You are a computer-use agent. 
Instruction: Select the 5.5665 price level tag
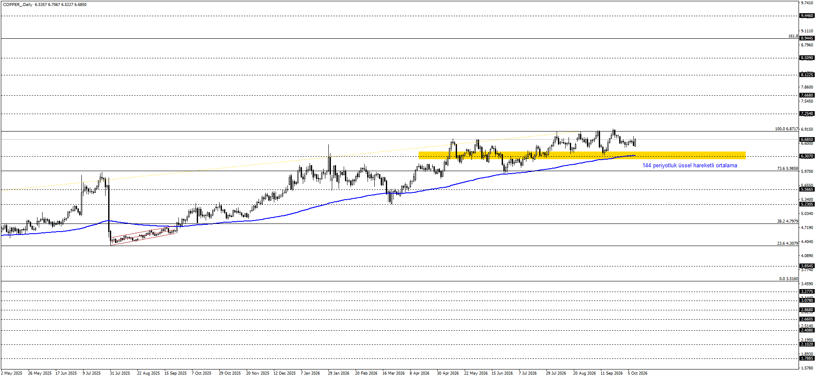[x=807, y=189]
